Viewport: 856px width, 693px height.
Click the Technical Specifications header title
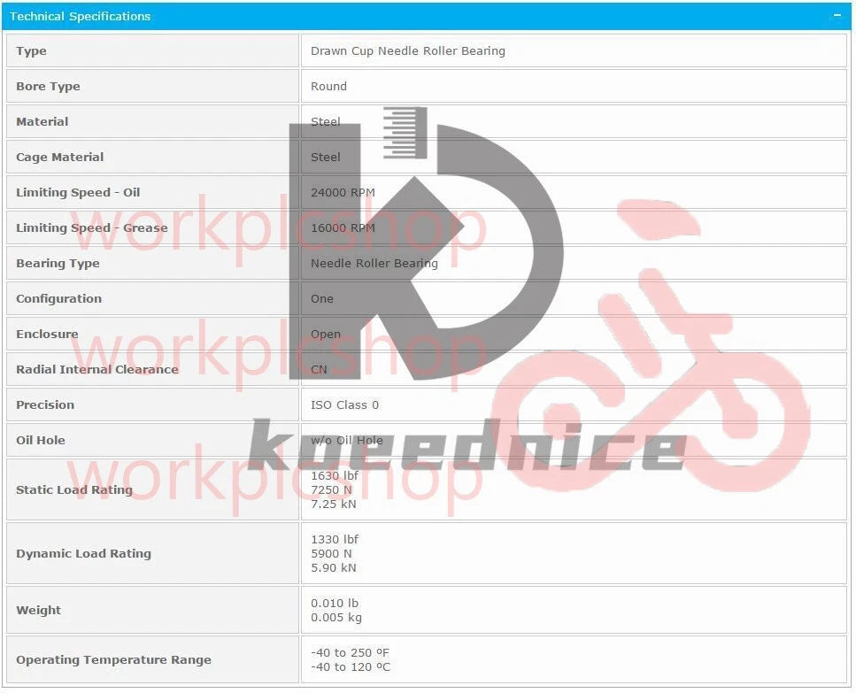point(80,16)
